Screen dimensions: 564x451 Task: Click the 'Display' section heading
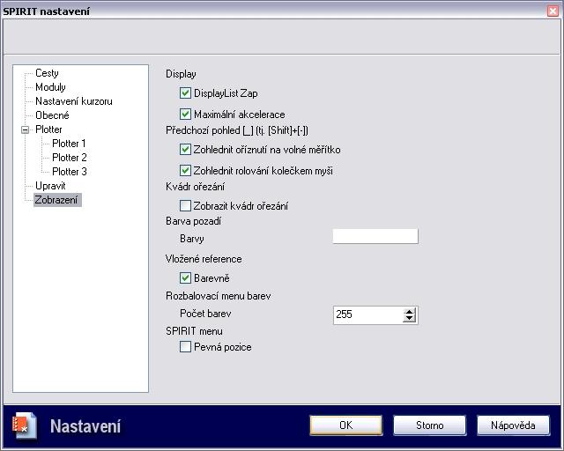[x=181, y=74]
